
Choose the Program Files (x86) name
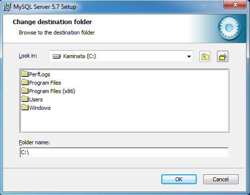tap(52, 91)
